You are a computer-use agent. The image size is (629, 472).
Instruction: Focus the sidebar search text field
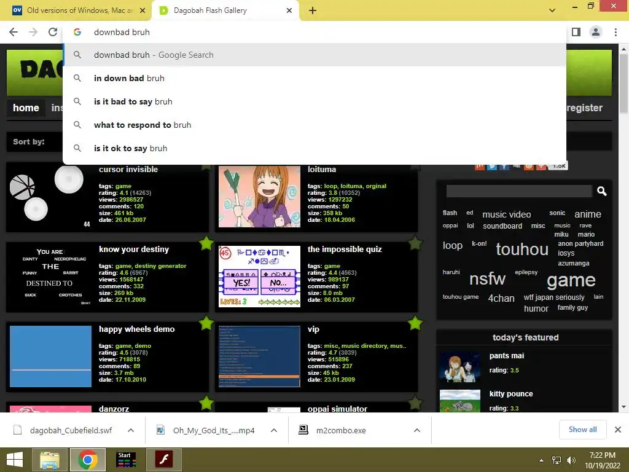(x=519, y=191)
